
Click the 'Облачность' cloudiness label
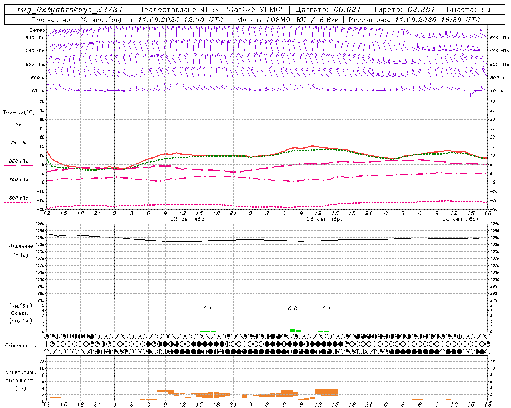(20, 345)
